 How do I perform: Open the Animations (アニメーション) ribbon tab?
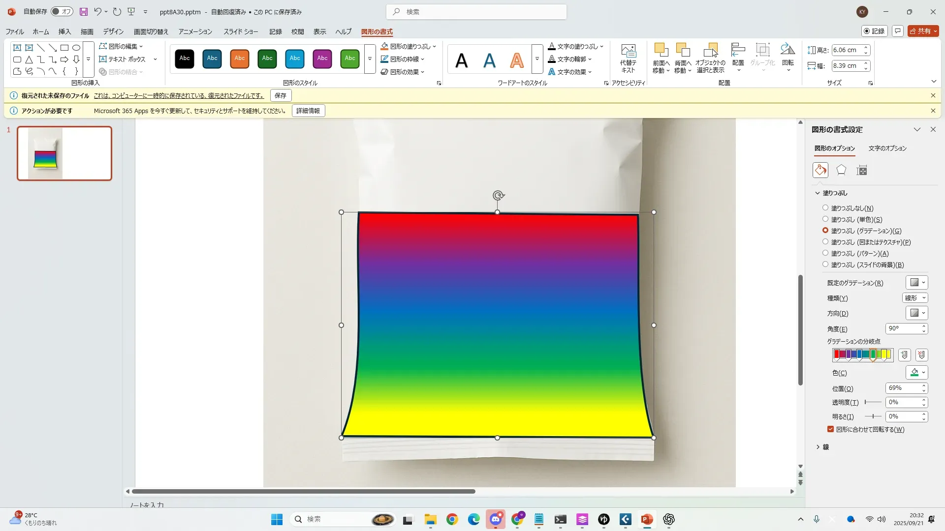coord(195,31)
